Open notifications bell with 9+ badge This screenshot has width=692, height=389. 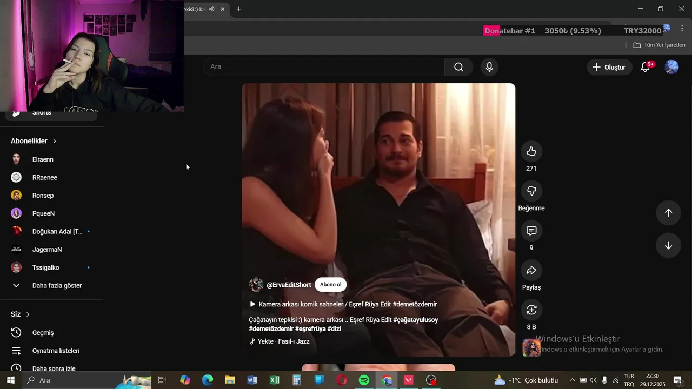[646, 67]
